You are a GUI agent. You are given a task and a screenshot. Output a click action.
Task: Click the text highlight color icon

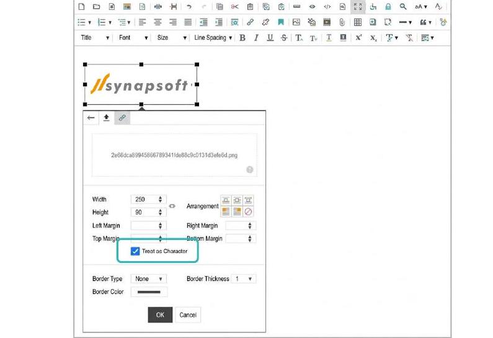343,38
